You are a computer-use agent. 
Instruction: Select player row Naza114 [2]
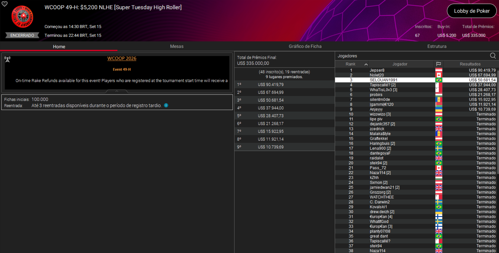click(416, 173)
